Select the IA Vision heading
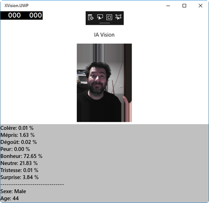Viewport: 209px width, 203px height. click(104, 35)
